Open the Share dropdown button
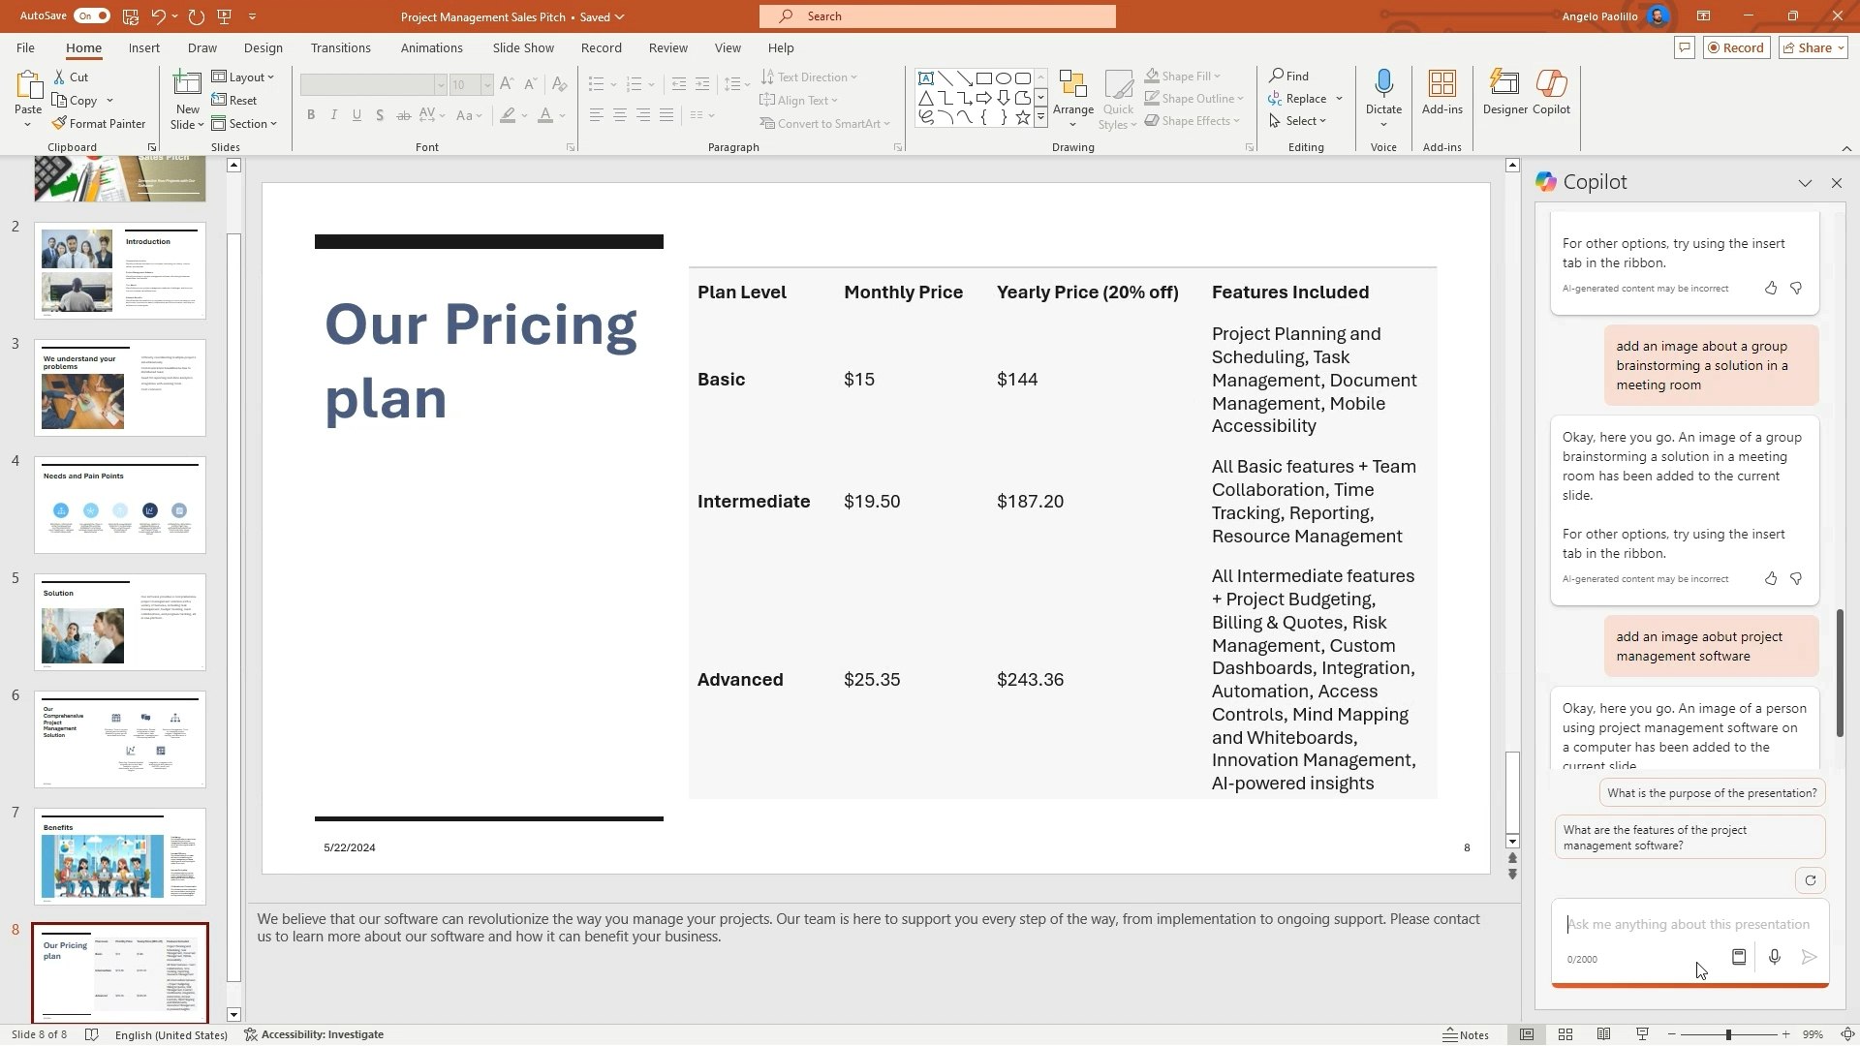 [x=1813, y=47]
